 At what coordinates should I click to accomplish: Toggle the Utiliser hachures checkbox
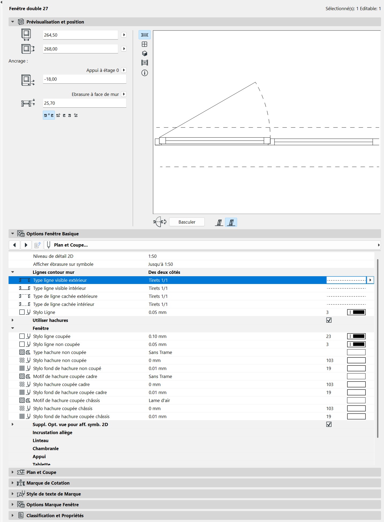[329, 320]
